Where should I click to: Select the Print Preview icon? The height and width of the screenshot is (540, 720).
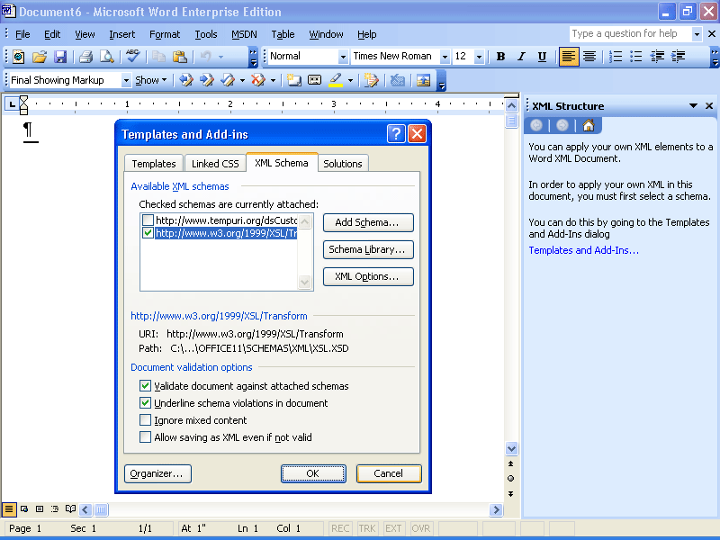point(108,56)
